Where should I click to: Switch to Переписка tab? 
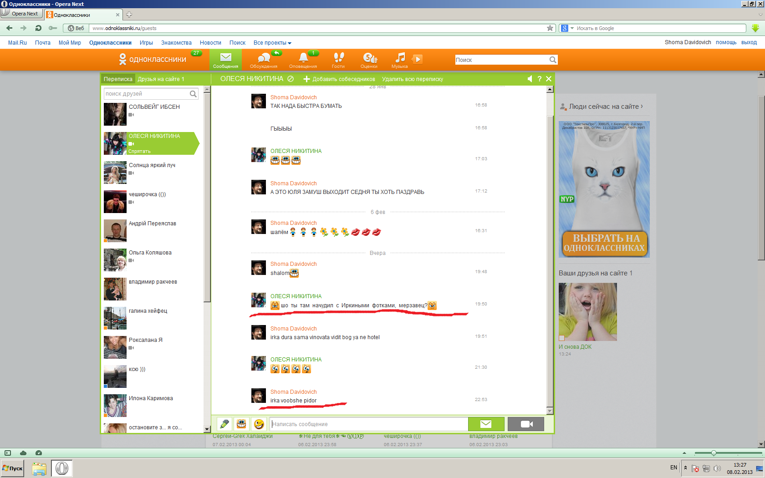pos(118,79)
